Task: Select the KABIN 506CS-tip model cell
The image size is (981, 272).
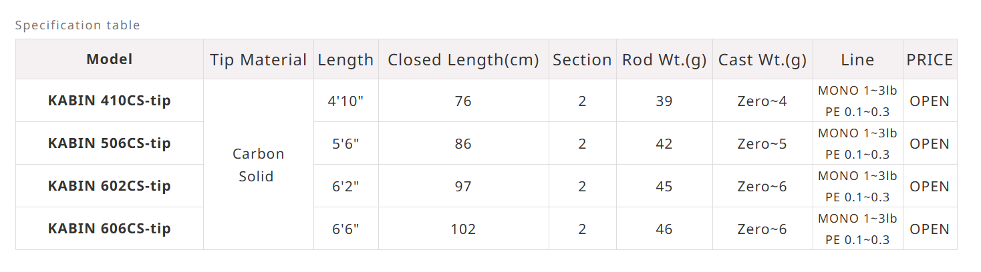Action: (109, 143)
